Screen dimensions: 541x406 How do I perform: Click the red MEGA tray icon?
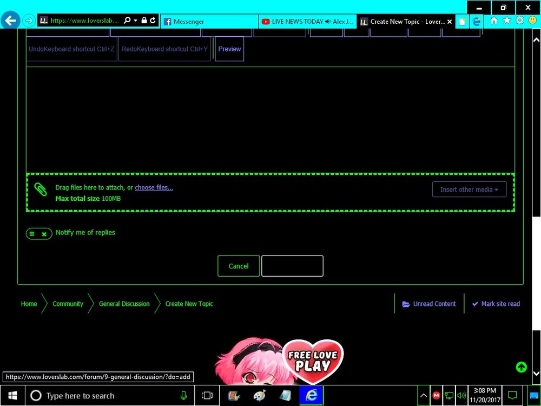point(436,396)
